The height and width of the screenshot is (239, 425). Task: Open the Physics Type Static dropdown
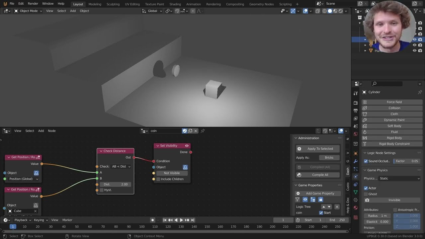point(400,179)
